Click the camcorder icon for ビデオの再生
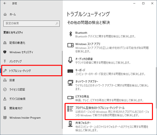Image resolution: width=157 pixels, height=135 pixels. pos(70,97)
